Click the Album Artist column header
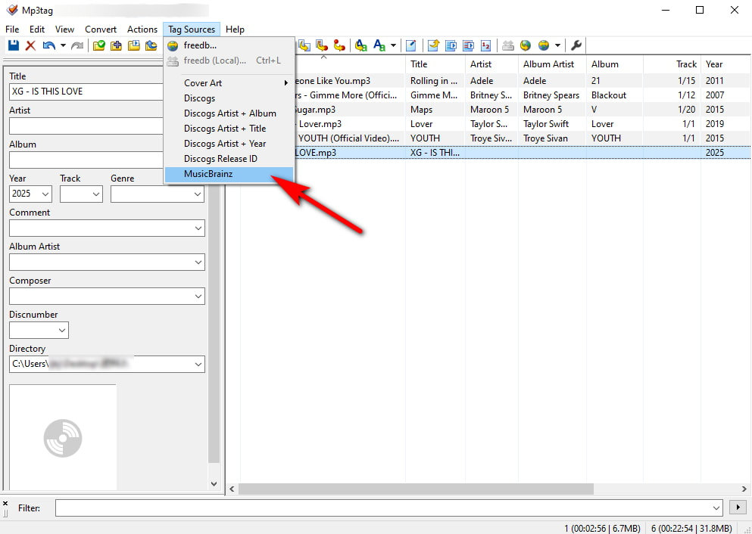Image resolution: width=752 pixels, height=534 pixels. 548,64
